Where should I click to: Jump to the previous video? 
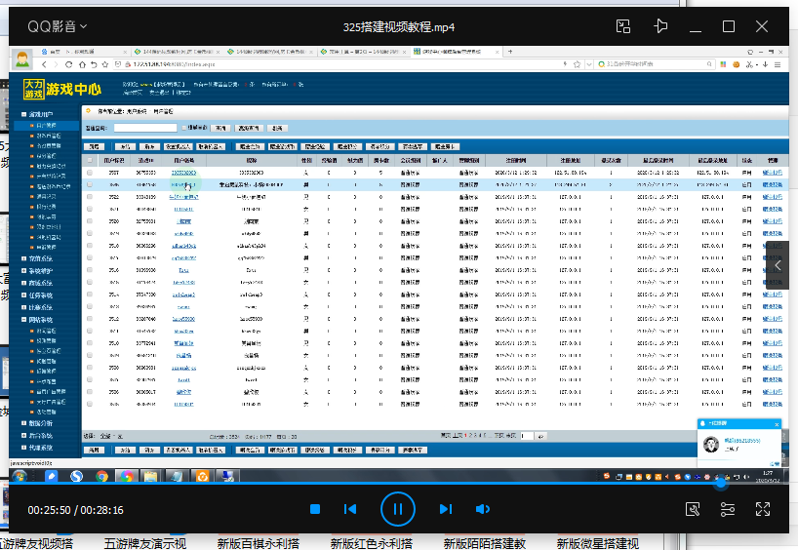350,509
